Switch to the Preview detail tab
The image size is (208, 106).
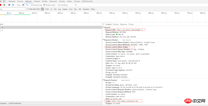coord(116,24)
